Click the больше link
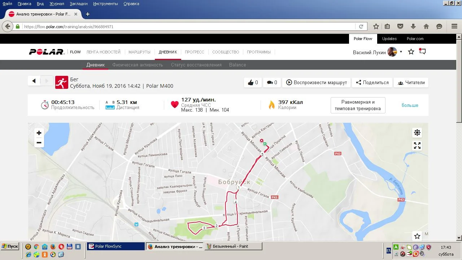Viewport: 462px width, 260px height. (x=410, y=105)
